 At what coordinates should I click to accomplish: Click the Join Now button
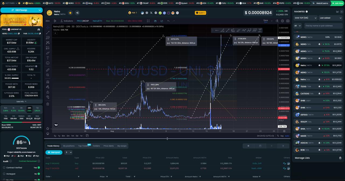click(x=337, y=3)
